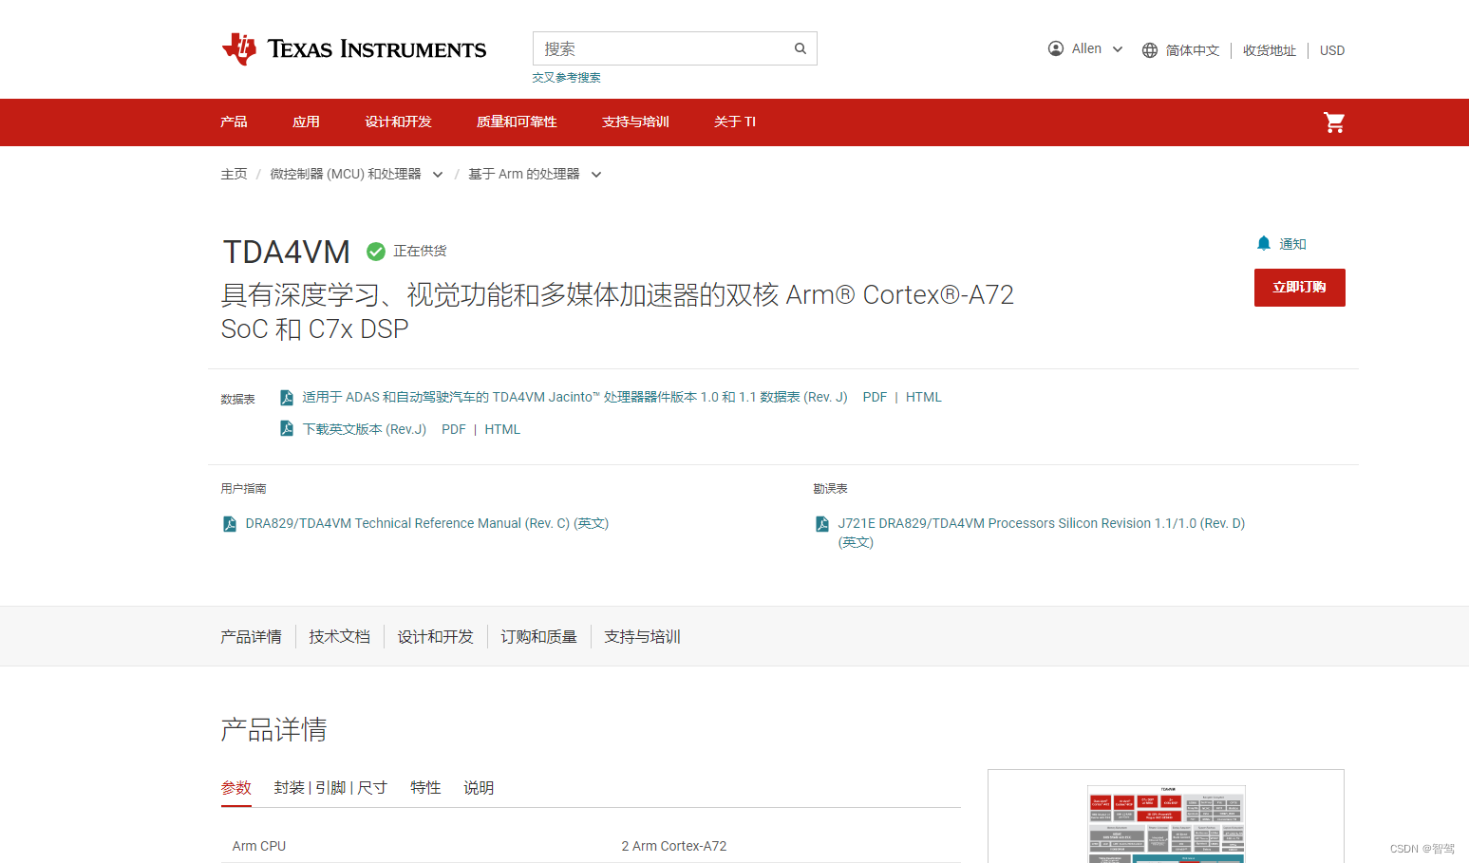Click the globe language icon
1469x863 pixels.
1150,50
